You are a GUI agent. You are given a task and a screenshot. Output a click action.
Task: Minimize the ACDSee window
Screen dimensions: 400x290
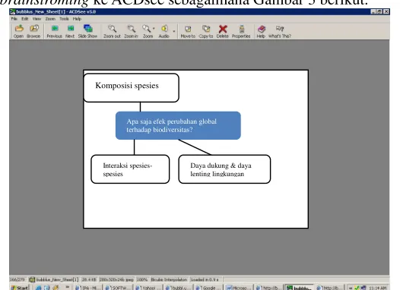(x=373, y=11)
